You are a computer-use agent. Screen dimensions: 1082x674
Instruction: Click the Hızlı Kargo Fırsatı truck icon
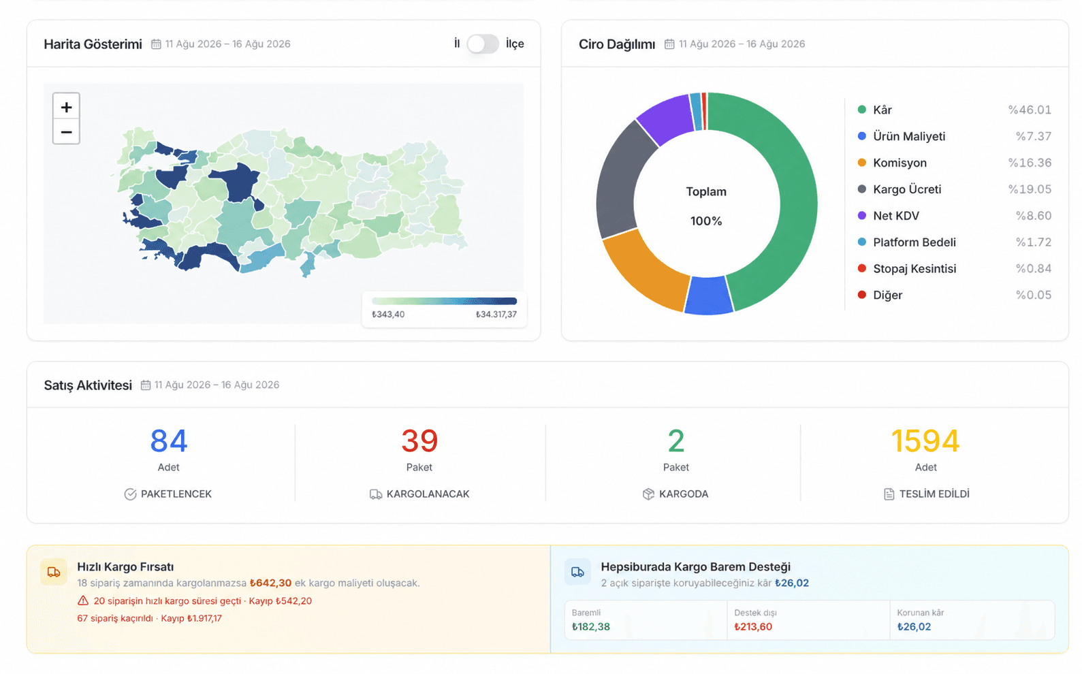coord(54,573)
